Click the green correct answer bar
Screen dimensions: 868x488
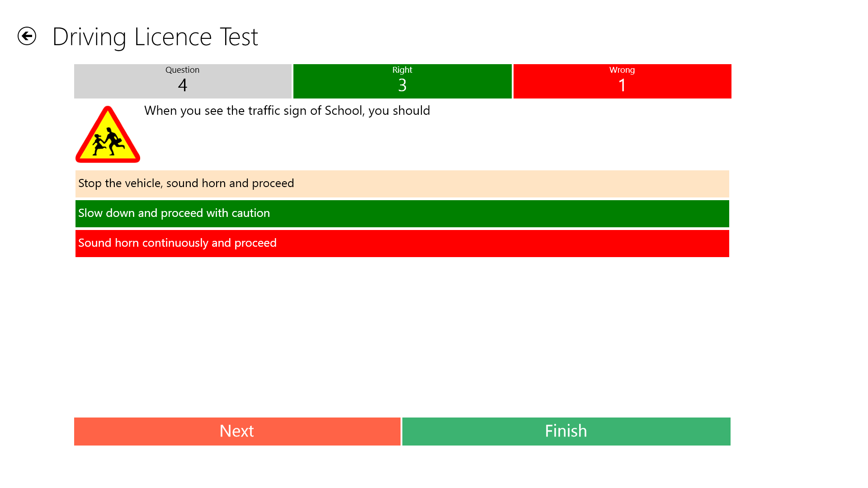pos(401,213)
